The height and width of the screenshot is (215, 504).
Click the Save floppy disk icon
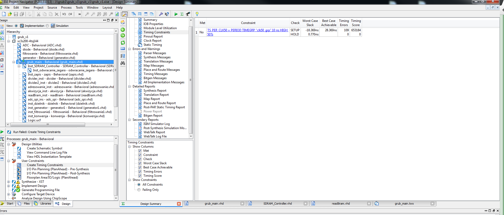click(16, 14)
